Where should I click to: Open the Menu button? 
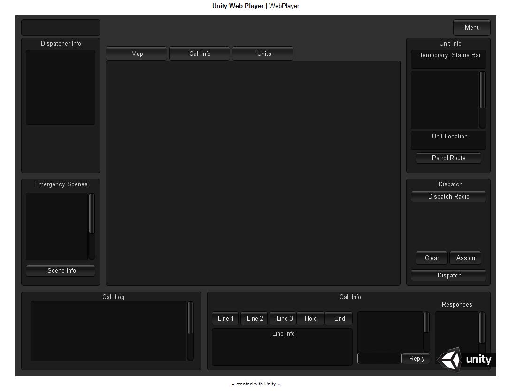471,28
